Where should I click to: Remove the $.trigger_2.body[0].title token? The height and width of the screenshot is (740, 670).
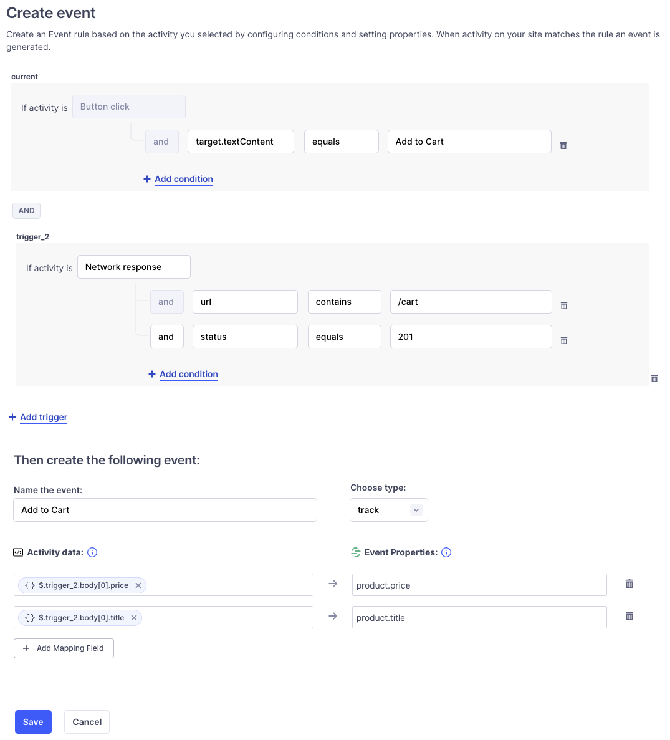(133, 617)
